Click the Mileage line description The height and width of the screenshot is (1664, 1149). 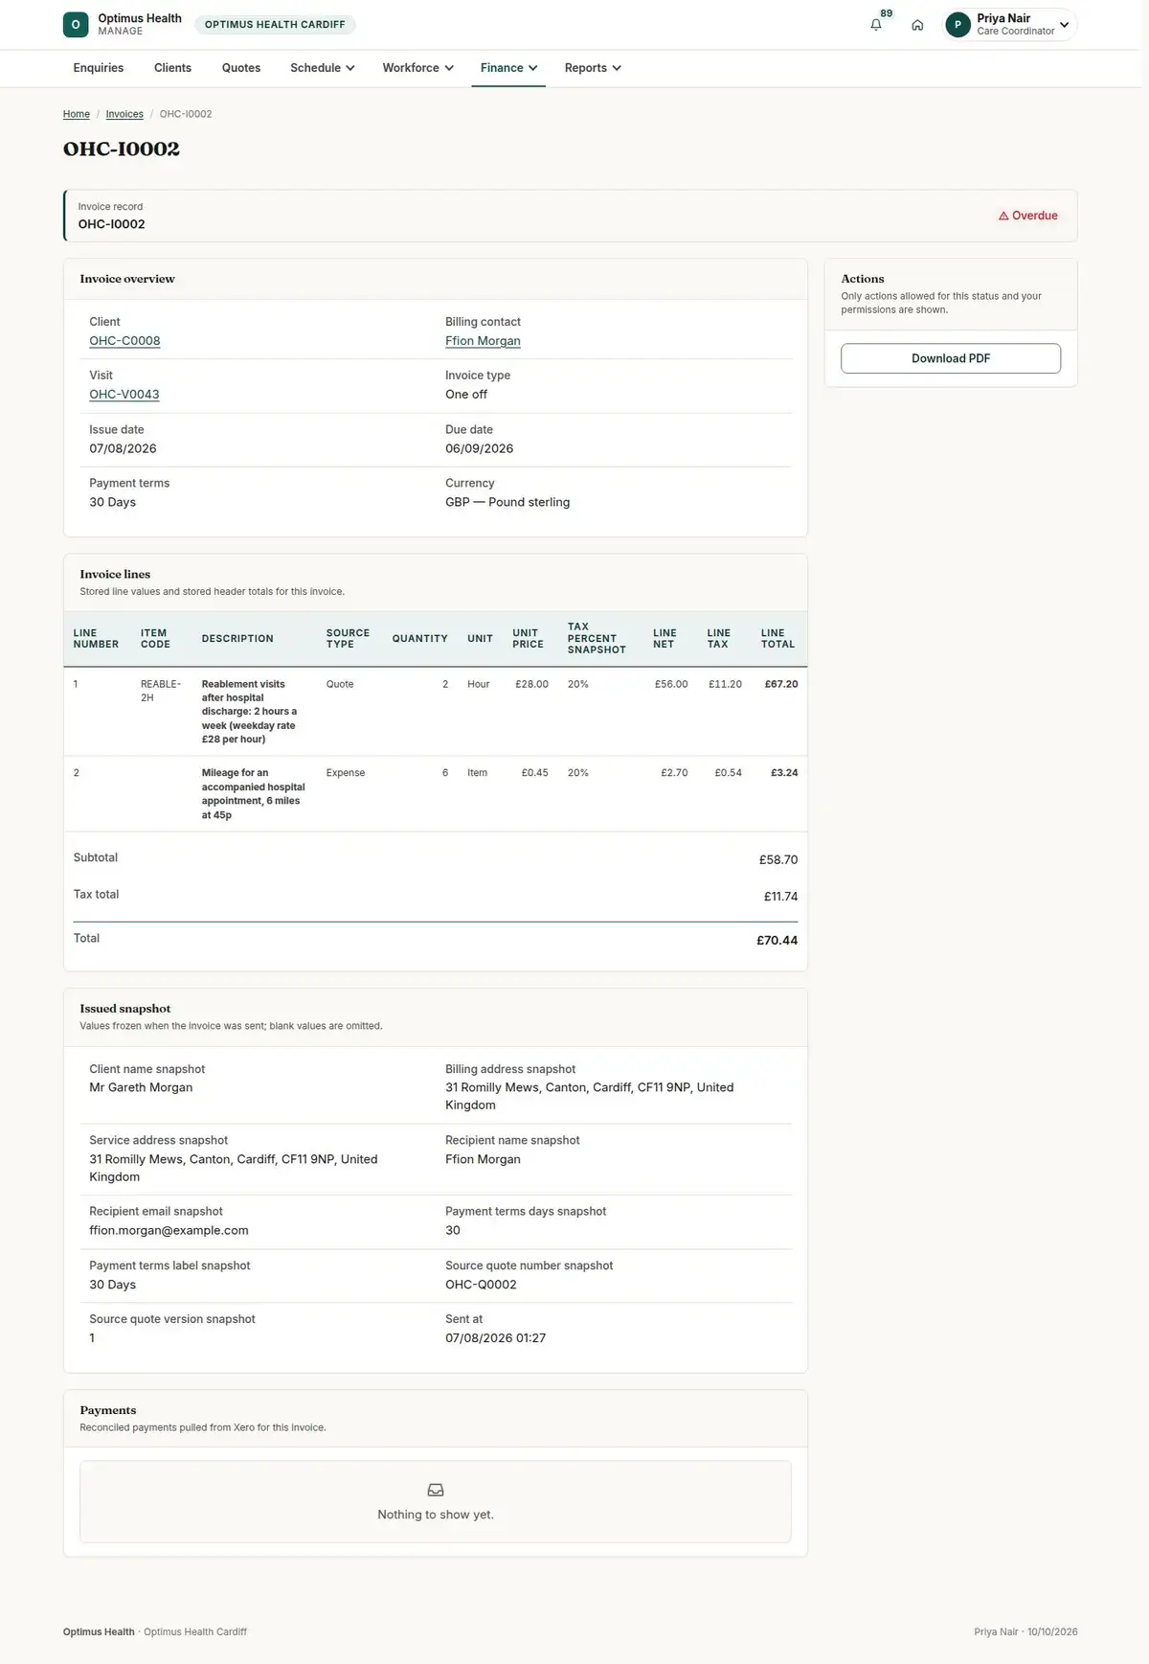tap(253, 794)
